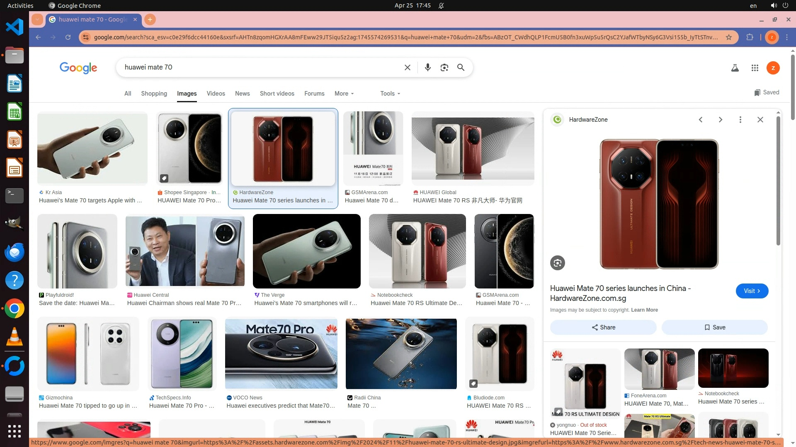
Task: Switch to the Shopping tab
Action: tap(154, 94)
